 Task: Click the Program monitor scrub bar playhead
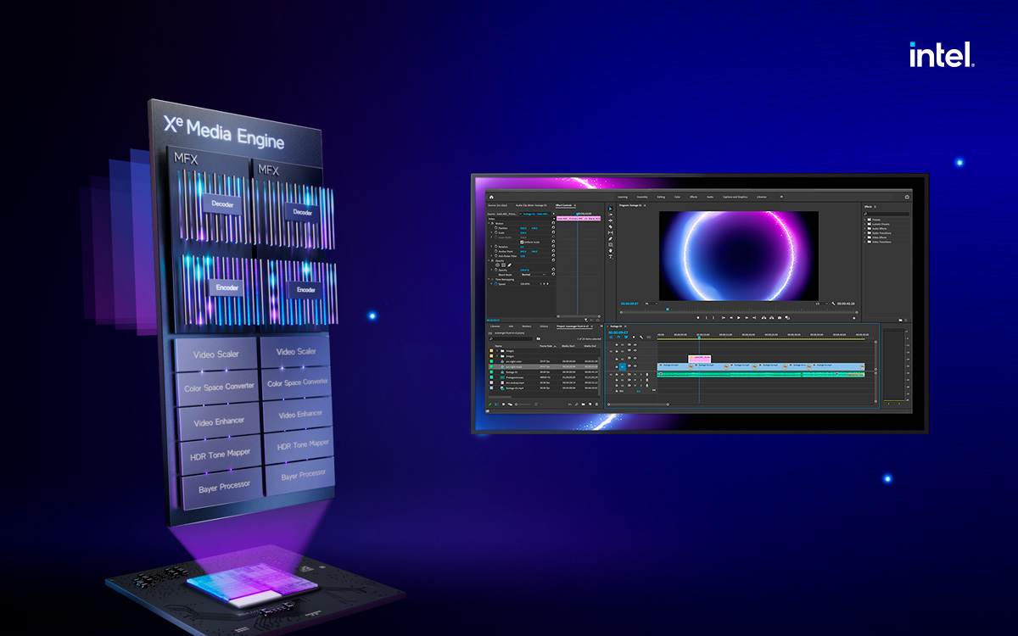point(668,309)
